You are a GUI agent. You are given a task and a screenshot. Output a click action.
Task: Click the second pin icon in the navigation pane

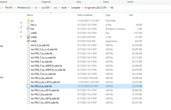pyautogui.click(x=21, y=27)
